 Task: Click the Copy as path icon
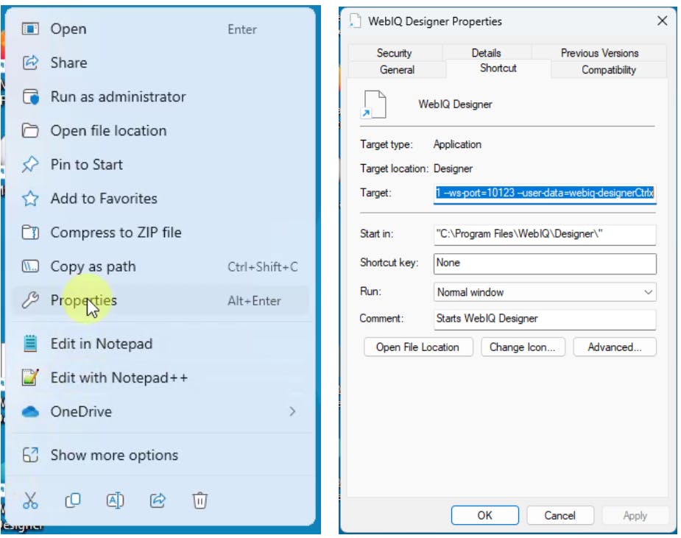click(x=30, y=266)
